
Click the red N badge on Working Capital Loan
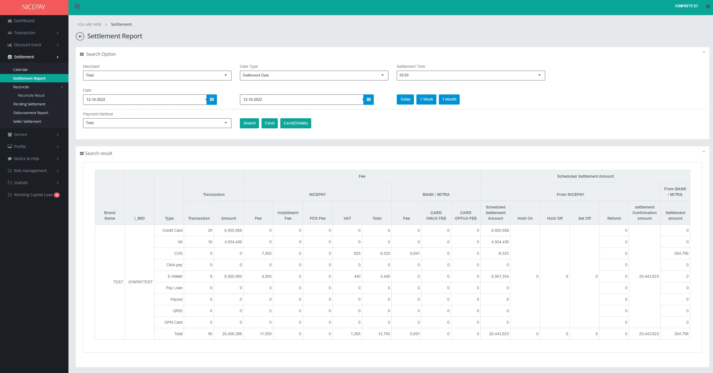[57, 195]
